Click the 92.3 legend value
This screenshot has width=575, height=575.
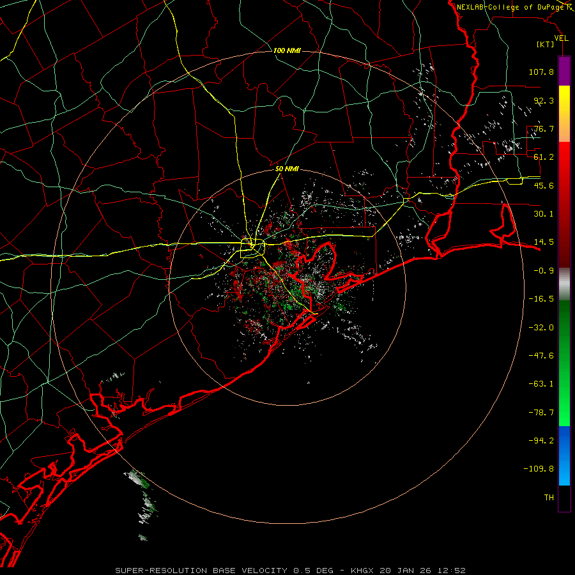(x=544, y=100)
